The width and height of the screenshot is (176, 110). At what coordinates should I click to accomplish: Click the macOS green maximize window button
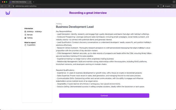[x=7, y=2]
